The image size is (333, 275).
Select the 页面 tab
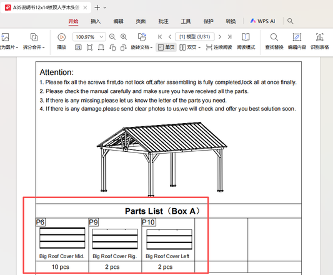point(141,21)
